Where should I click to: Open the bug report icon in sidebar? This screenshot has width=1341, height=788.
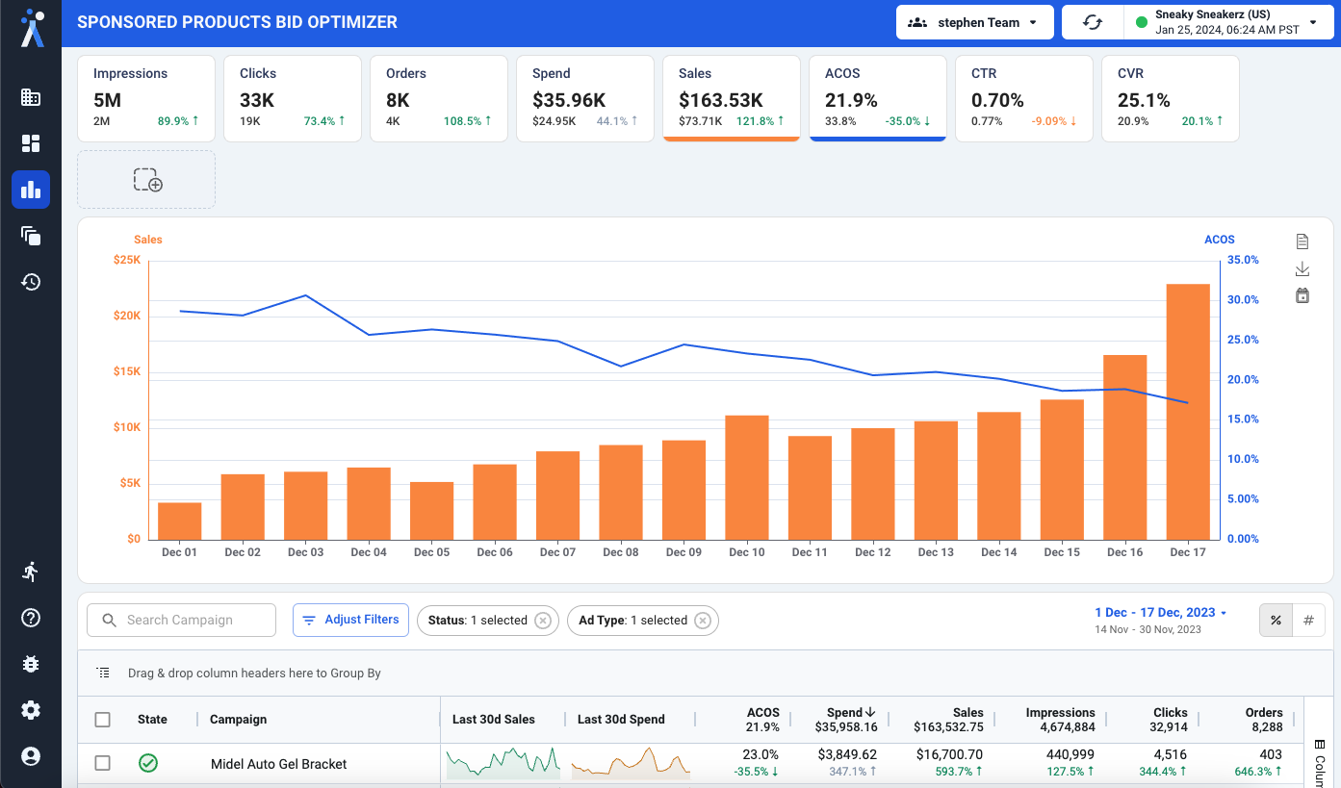pos(31,664)
